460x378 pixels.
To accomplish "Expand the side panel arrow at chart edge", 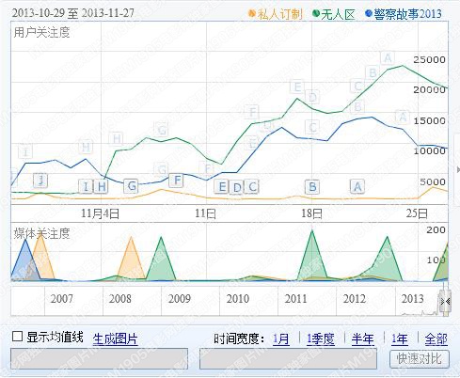I will [x=457, y=170].
